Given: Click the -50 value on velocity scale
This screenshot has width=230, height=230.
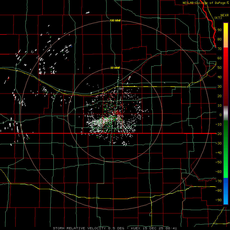Looking at the screenshot, I should click(x=218, y=162).
